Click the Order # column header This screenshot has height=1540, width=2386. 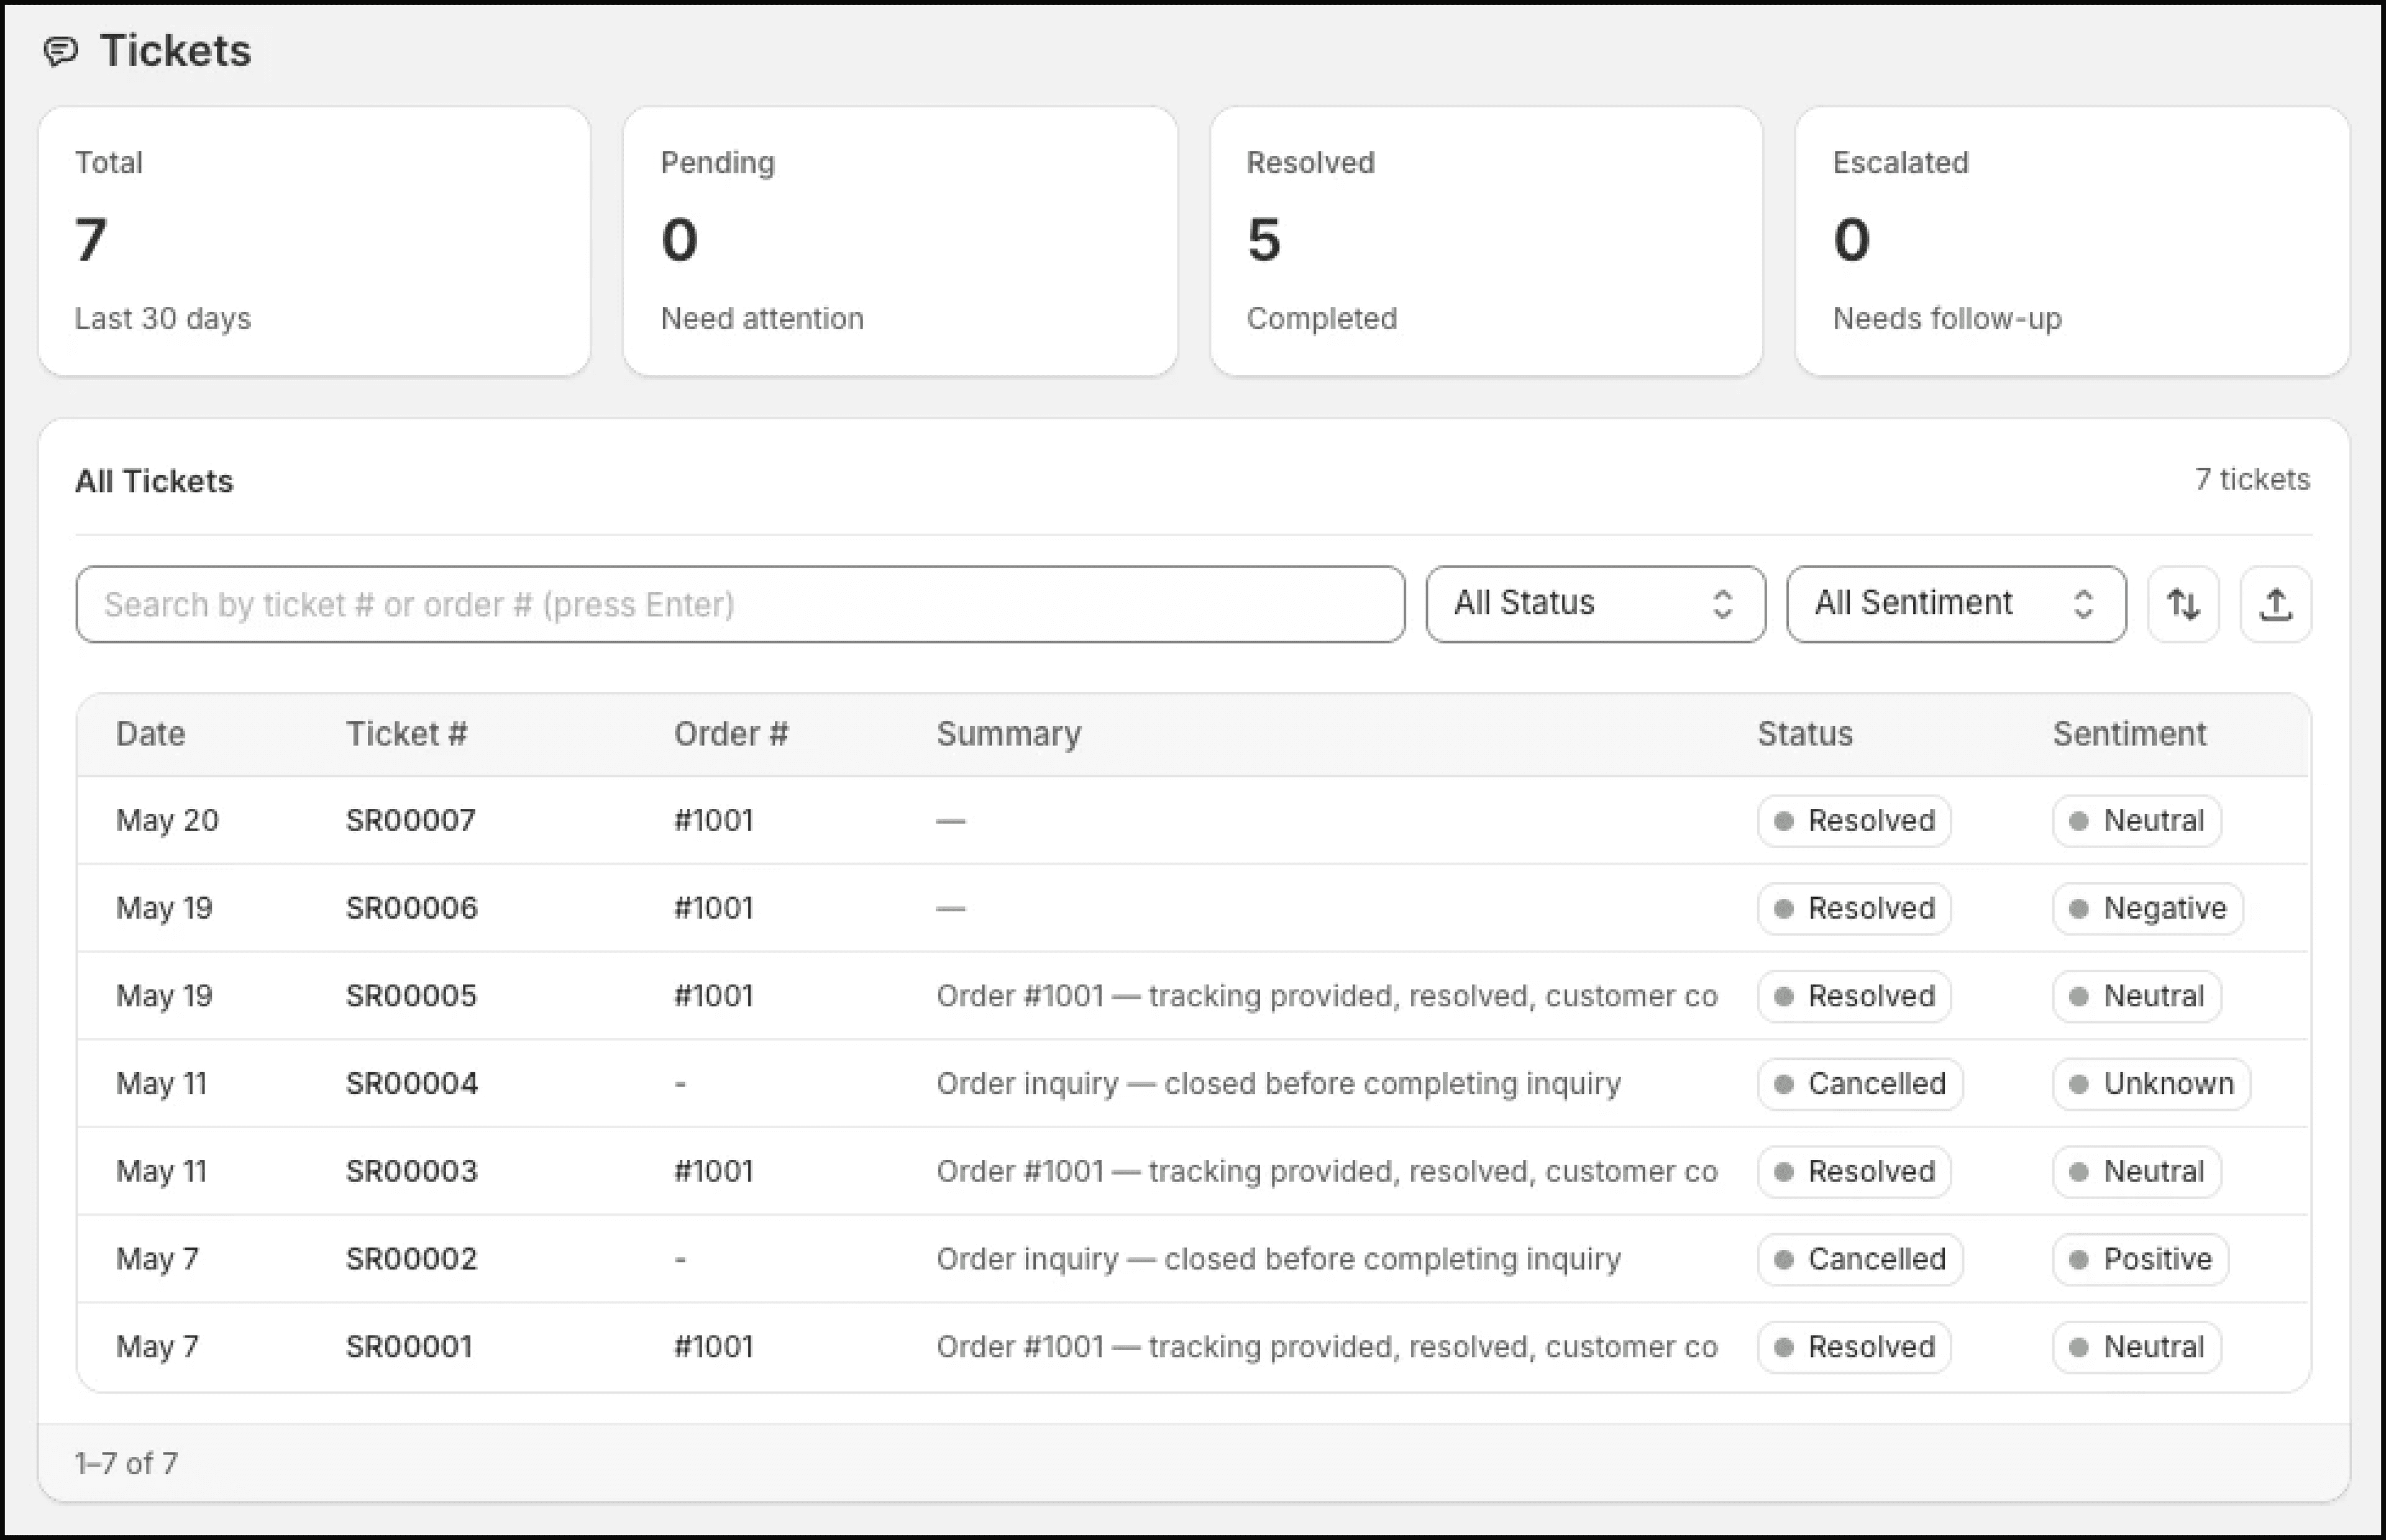tap(731, 734)
